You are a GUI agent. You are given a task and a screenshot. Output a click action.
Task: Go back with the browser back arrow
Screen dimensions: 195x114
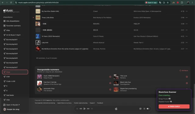coord(3,2)
